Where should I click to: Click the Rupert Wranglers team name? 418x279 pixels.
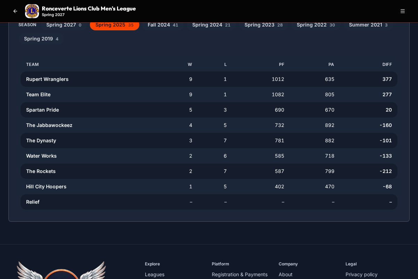[x=47, y=79]
